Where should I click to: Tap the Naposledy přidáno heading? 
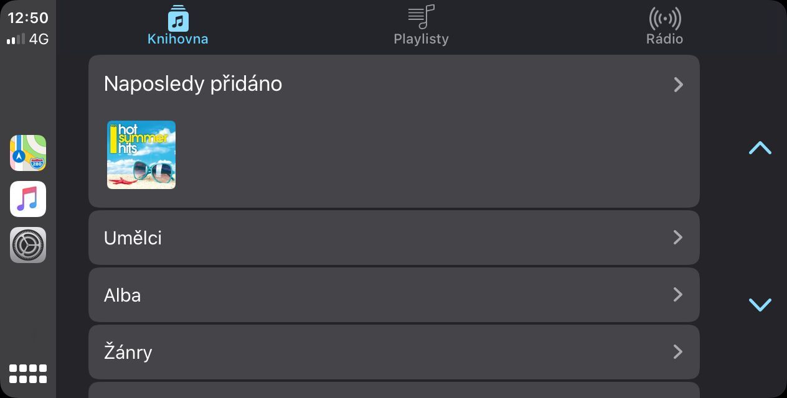193,84
